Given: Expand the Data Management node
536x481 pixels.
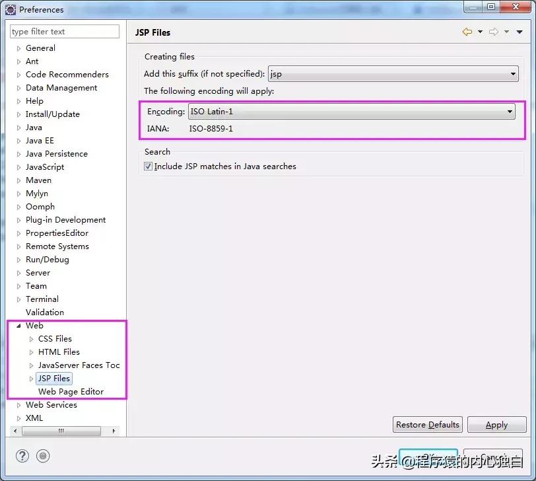Looking at the screenshot, I should [x=18, y=89].
